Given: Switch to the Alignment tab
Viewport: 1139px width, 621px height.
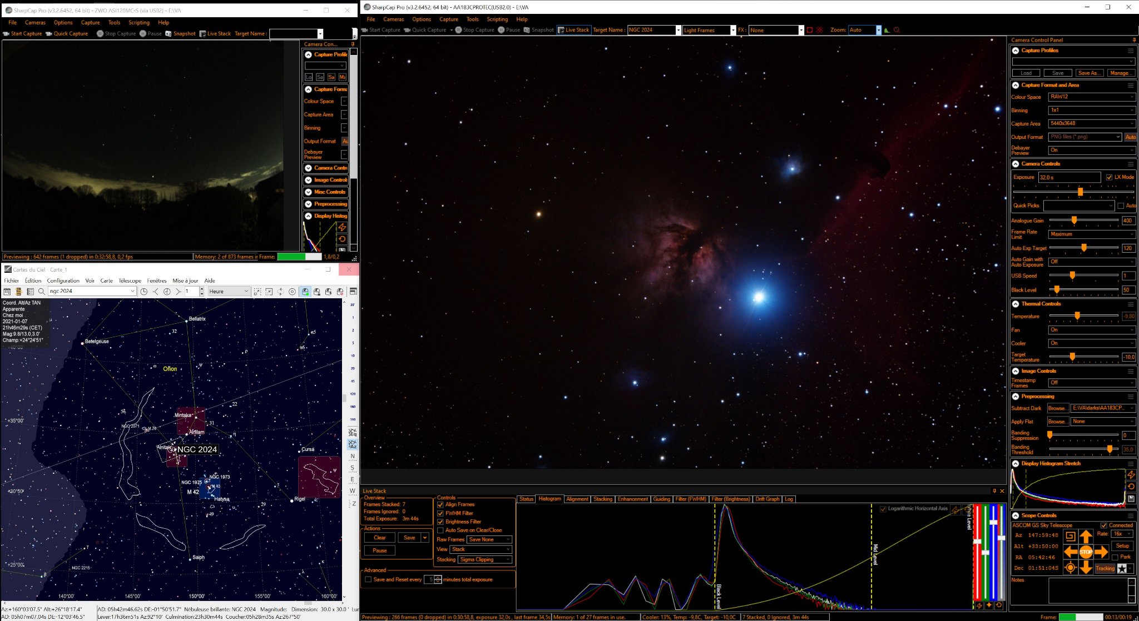Looking at the screenshot, I should [x=577, y=499].
